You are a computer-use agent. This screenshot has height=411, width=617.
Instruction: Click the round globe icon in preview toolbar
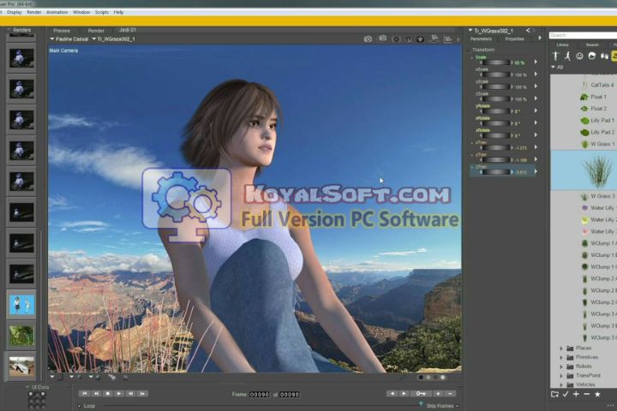[x=420, y=39]
